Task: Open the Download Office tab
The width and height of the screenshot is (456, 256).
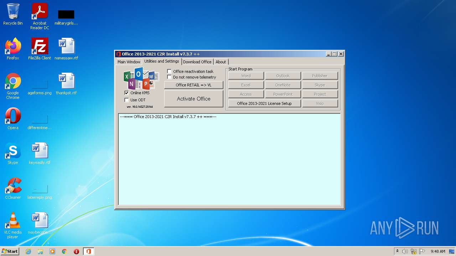Action: (197, 62)
